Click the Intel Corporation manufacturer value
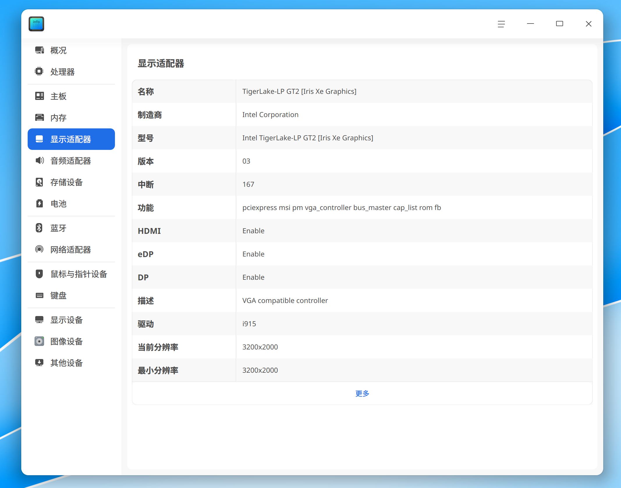Screen dimensions: 621x488 tap(270, 114)
